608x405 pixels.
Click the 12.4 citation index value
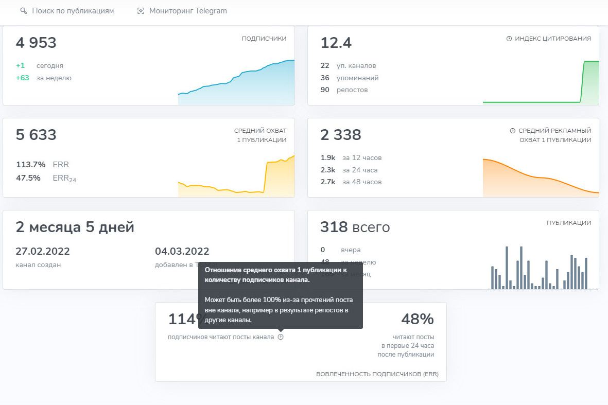336,43
